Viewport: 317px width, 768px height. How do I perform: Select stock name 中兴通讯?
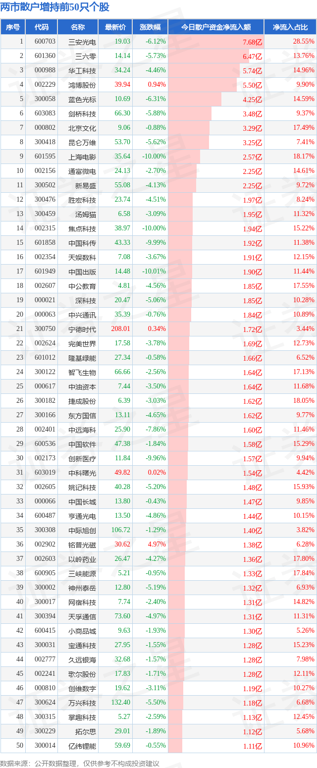click(x=82, y=315)
